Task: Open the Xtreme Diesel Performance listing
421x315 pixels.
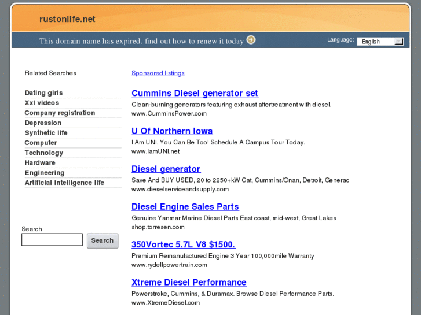Action: pos(189,282)
